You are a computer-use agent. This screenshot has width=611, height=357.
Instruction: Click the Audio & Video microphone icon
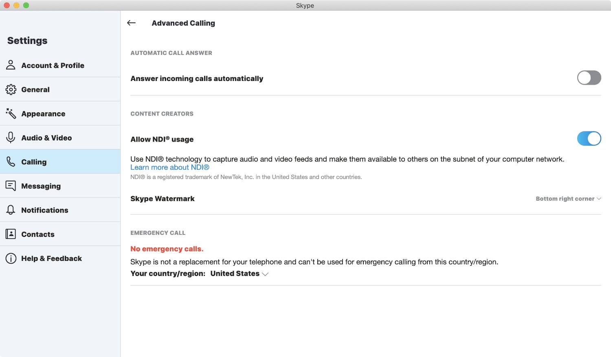coord(11,138)
